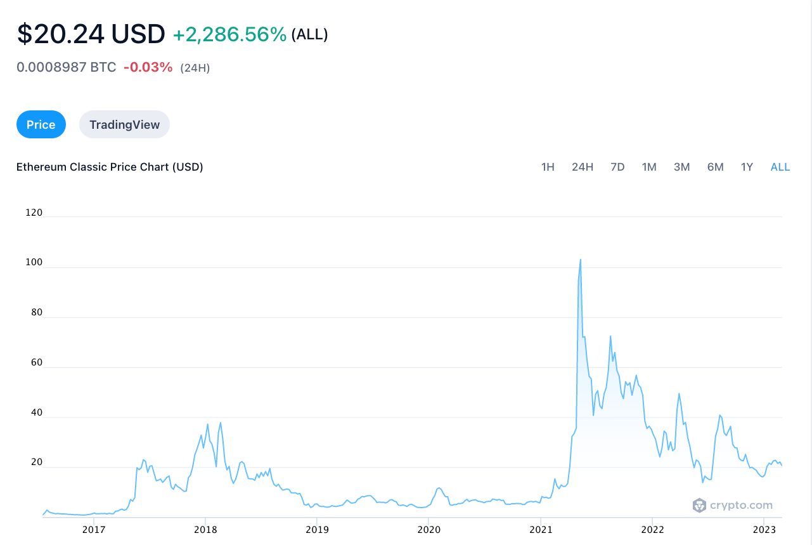This screenshot has height=545, width=812.
Task: Set chart range to 1M
Action: 649,167
